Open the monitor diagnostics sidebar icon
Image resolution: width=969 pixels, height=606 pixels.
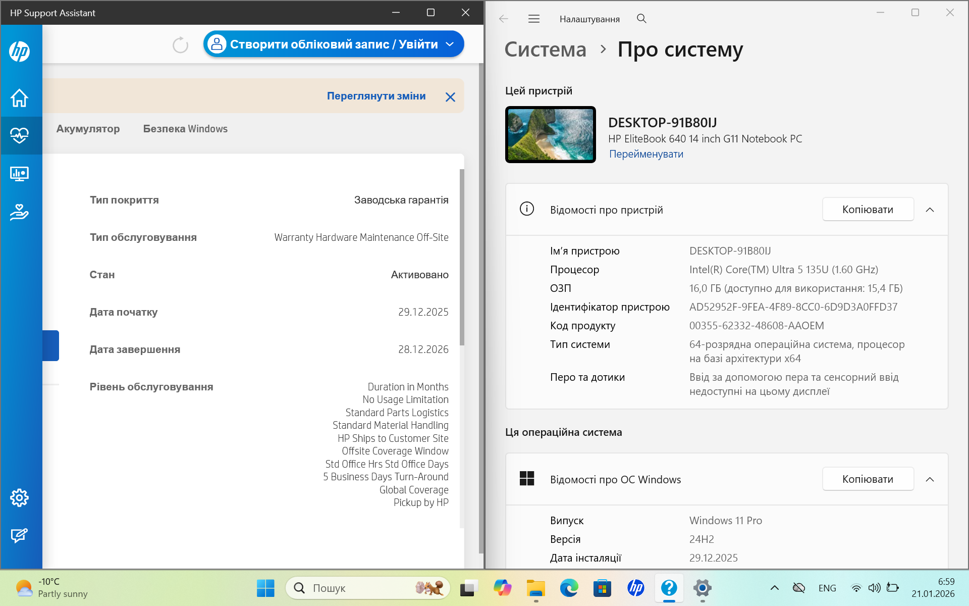coord(19,174)
